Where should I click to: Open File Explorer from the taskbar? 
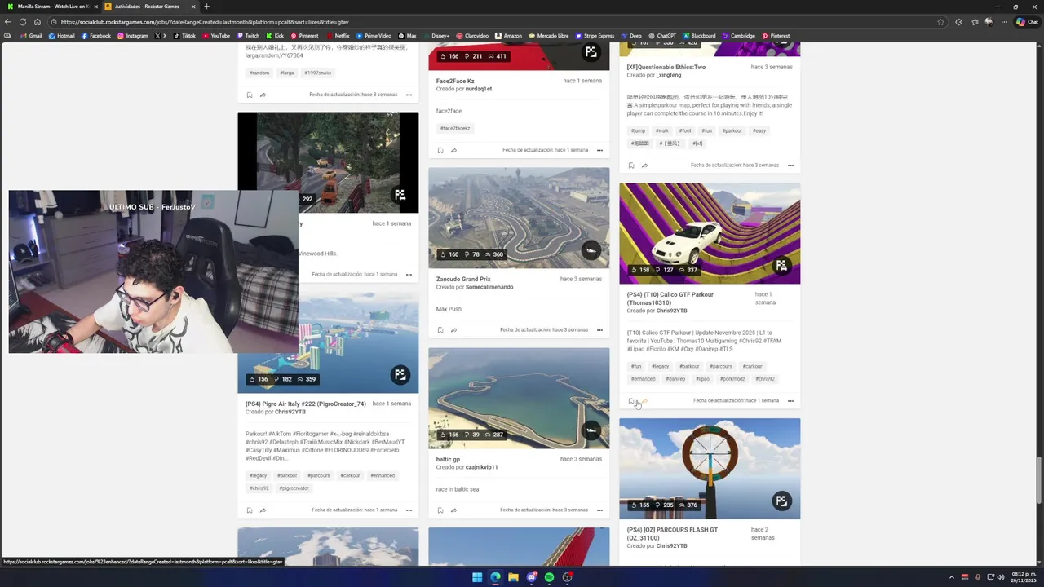point(513,577)
